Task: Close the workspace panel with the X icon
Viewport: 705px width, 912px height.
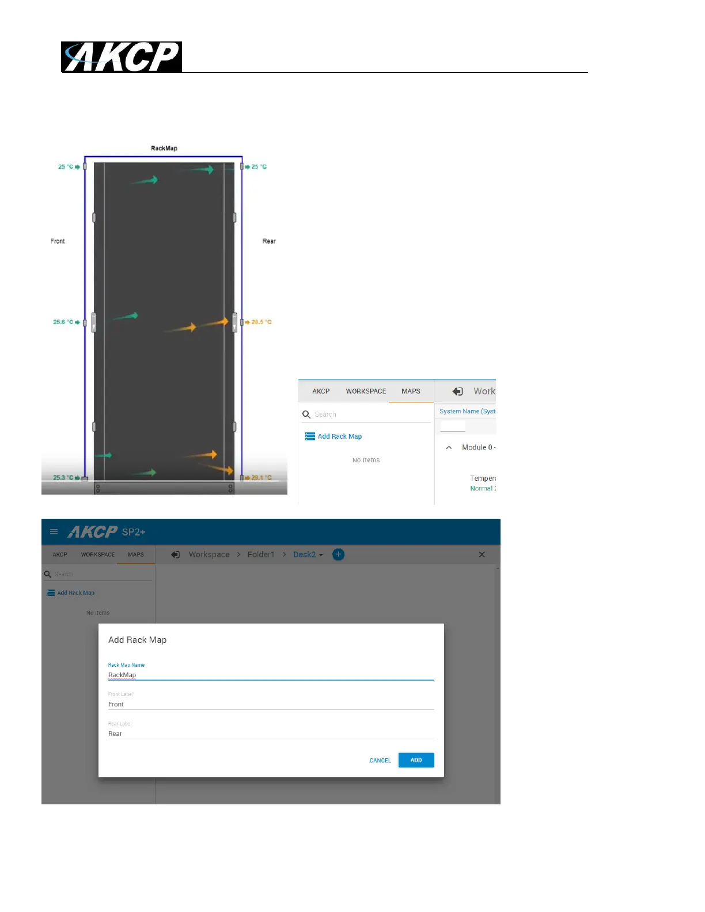Action: click(482, 554)
